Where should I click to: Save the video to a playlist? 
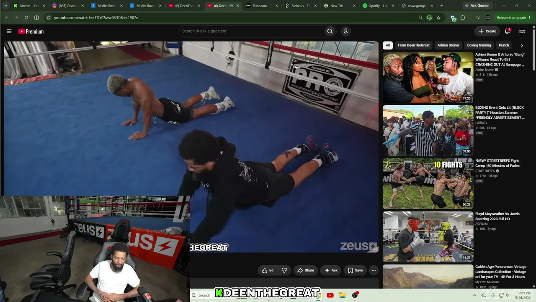(x=355, y=271)
